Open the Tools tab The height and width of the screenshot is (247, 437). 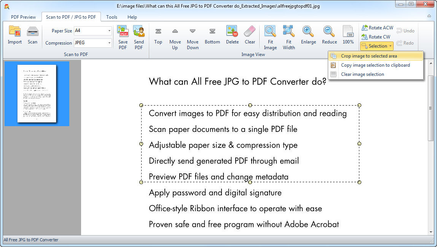click(x=112, y=17)
